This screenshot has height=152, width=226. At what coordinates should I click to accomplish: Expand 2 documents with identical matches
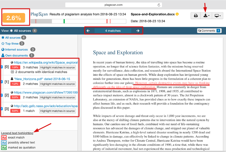[x=12, y=72]
